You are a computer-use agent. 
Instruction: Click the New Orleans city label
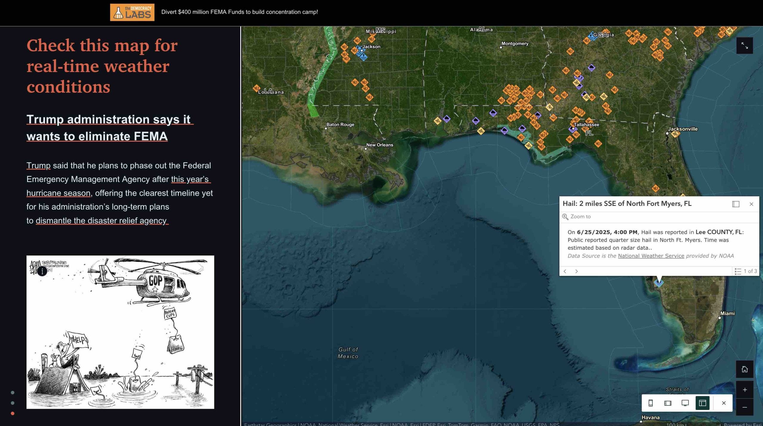[x=380, y=145]
